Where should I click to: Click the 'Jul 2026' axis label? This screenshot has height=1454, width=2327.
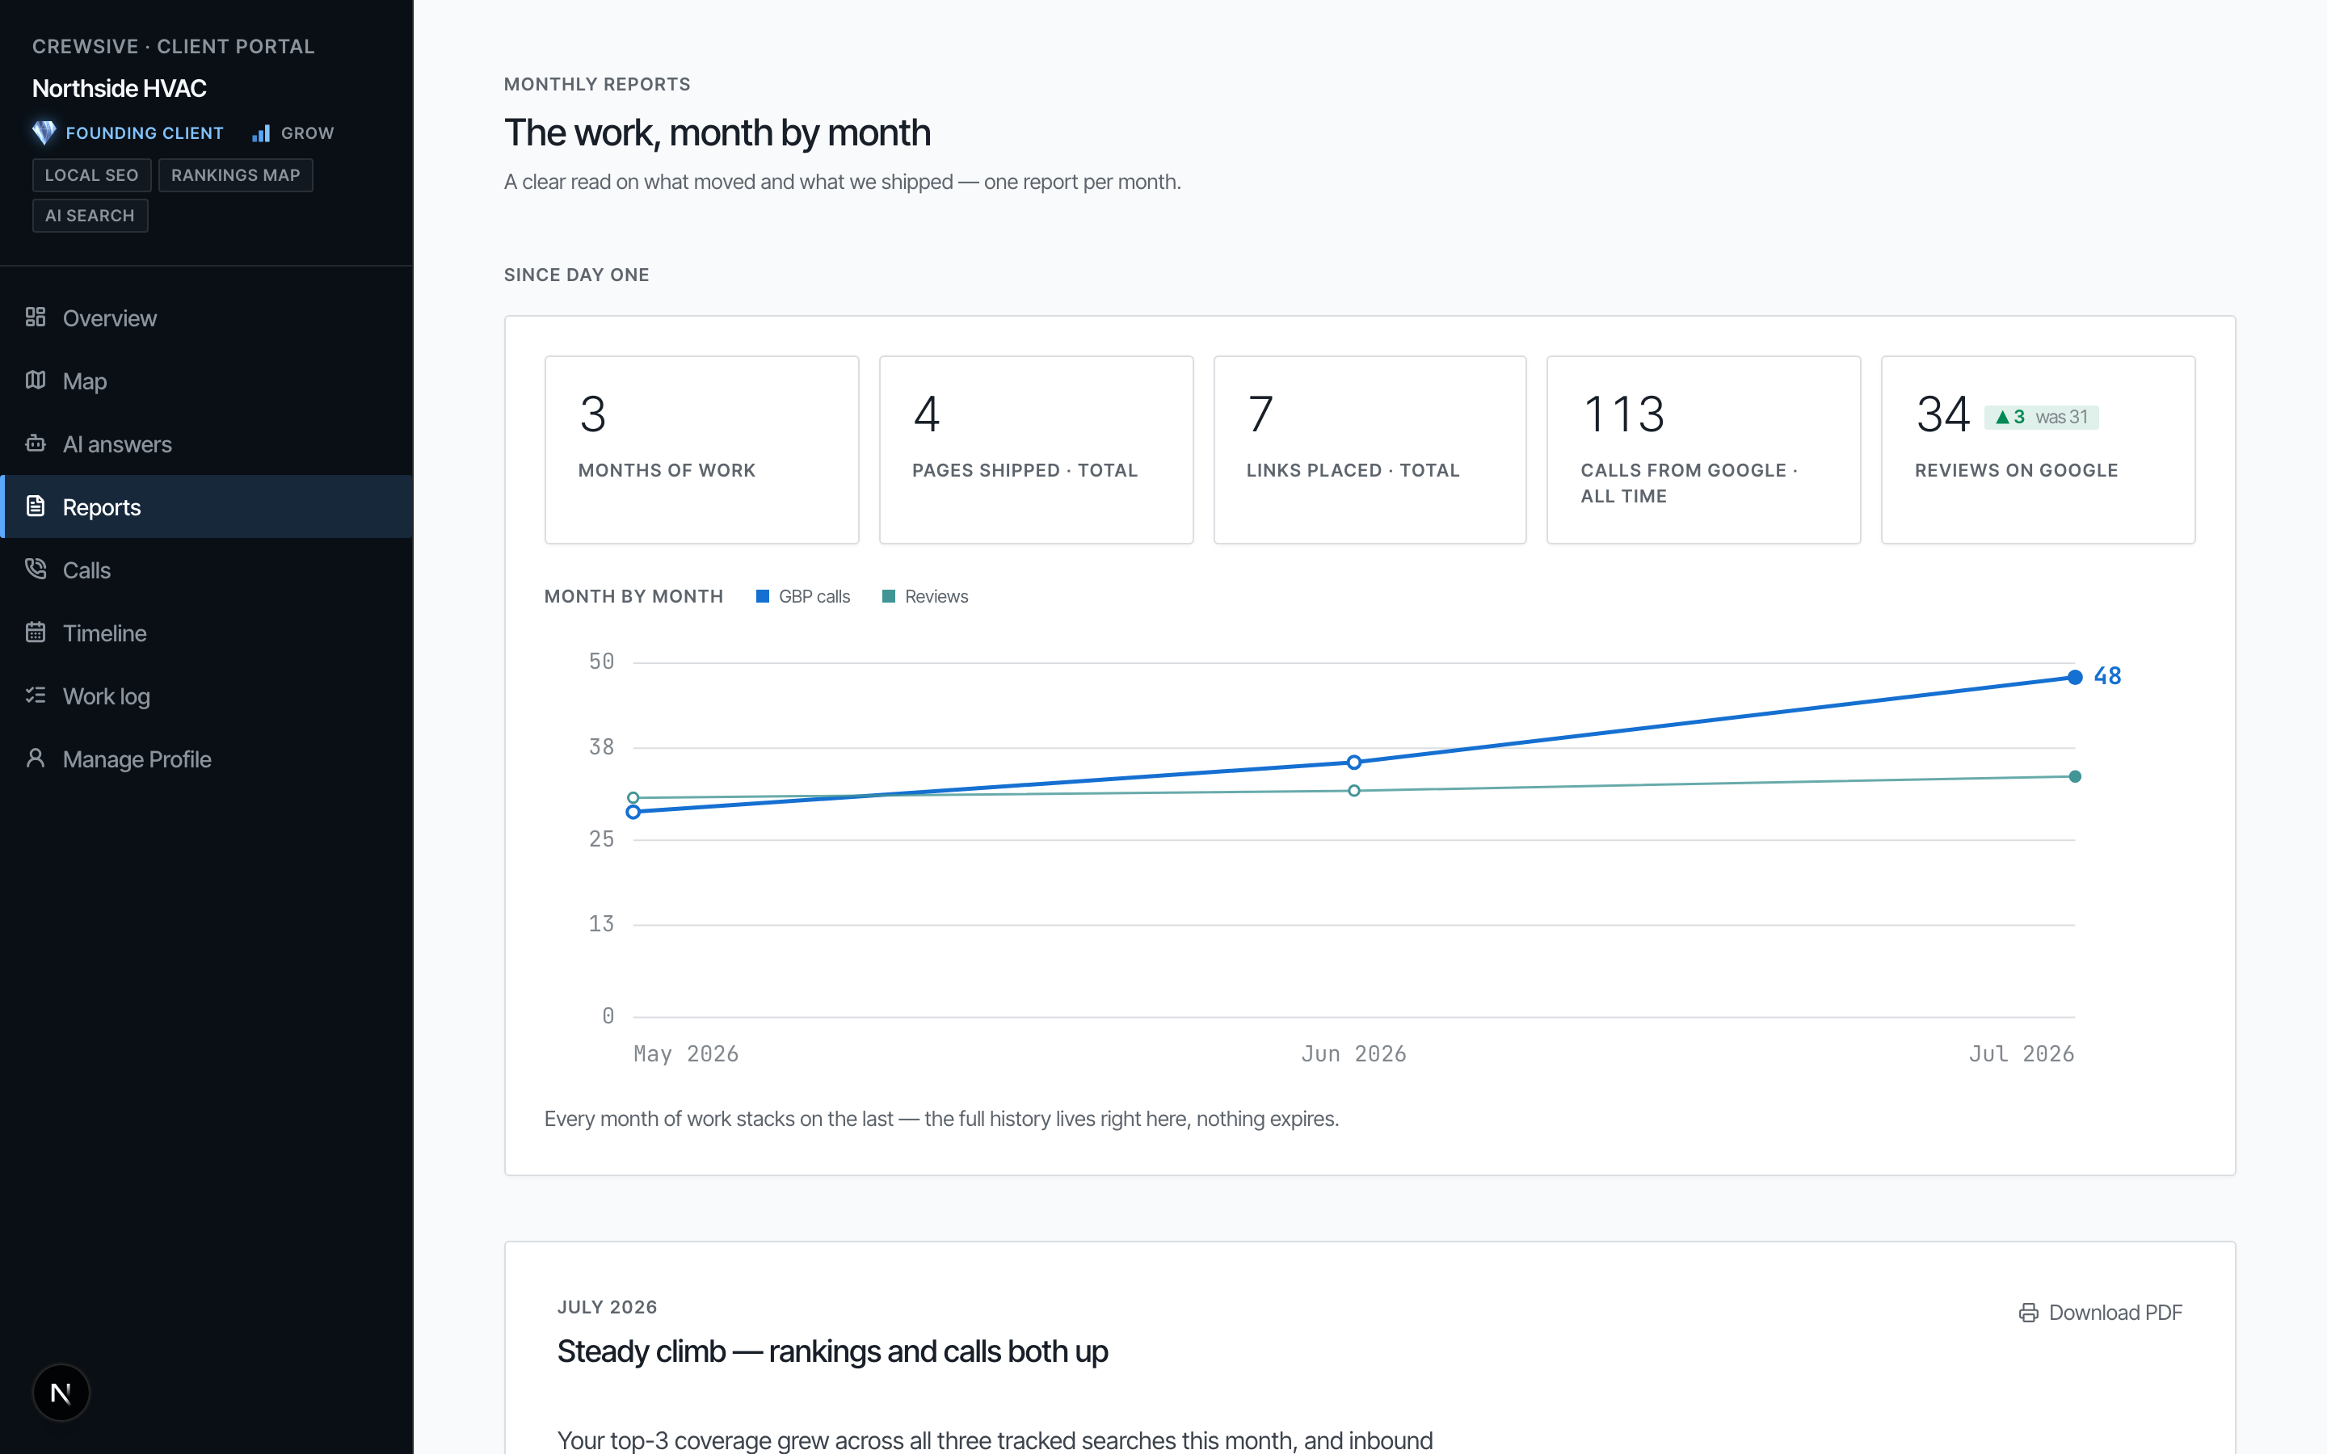tap(2022, 1054)
